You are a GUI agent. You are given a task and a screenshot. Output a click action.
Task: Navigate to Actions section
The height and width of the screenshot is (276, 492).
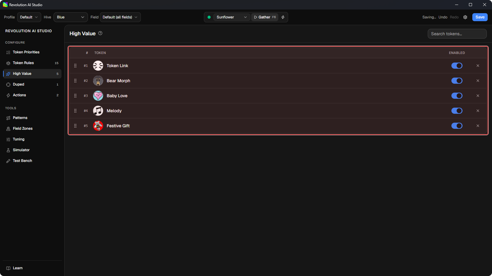[32, 95]
